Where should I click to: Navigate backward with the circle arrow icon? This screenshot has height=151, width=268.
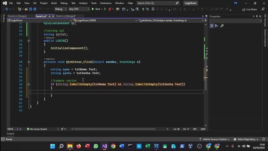click(7, 9)
